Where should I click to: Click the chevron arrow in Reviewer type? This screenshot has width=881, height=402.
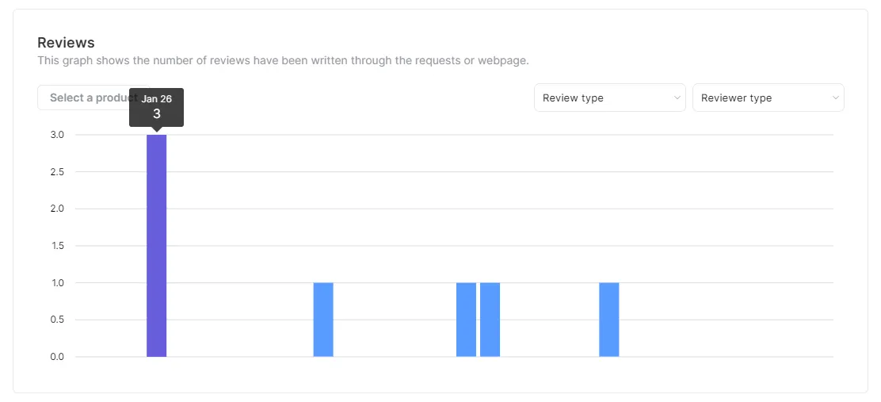pyautogui.click(x=836, y=98)
